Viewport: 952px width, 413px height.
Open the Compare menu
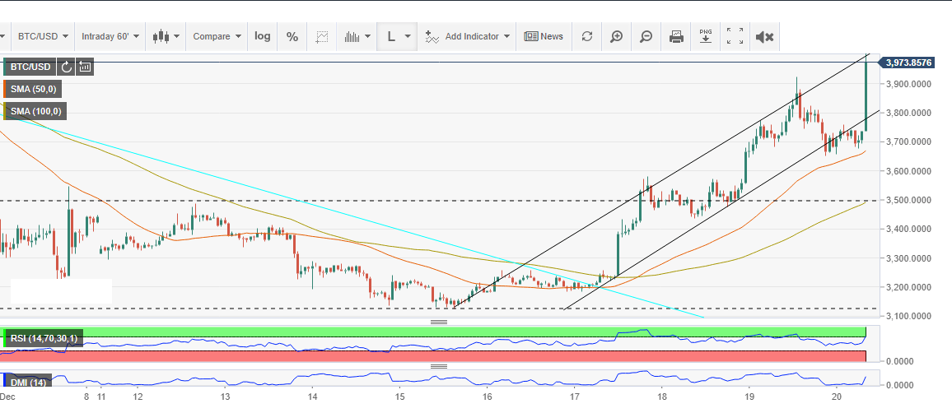point(217,36)
